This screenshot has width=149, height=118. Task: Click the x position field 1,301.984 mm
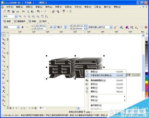40,26
